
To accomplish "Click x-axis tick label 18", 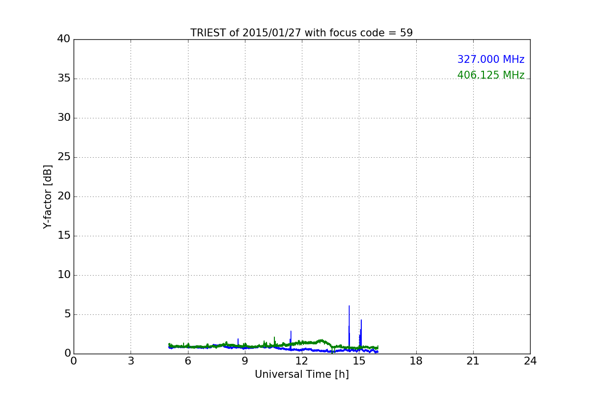I will 416,361.
